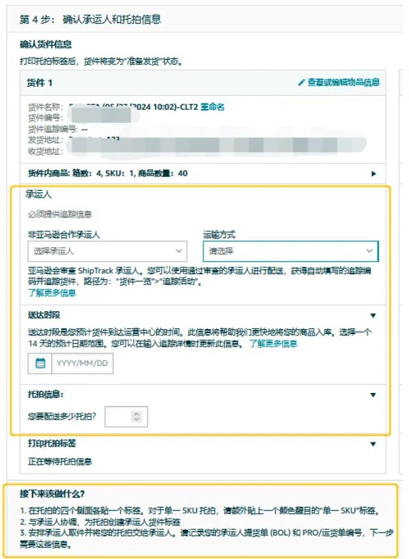This screenshot has width=409, height=559.
Task: Click the 承运人 section heading
Action: click(x=38, y=194)
